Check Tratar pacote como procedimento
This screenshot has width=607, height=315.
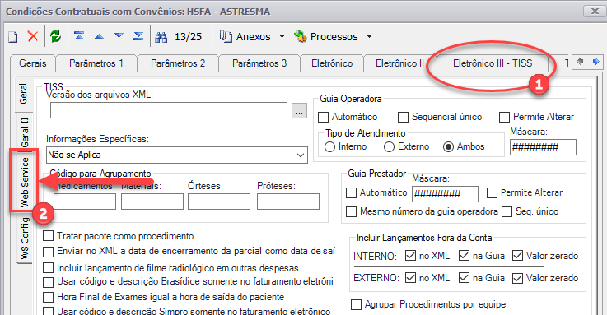[x=48, y=236]
